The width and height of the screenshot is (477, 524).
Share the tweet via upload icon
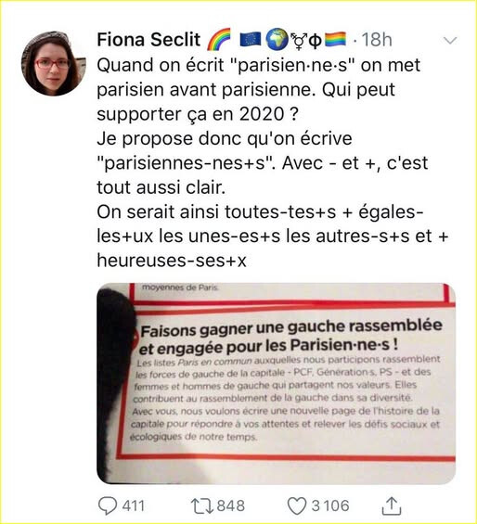392,506
